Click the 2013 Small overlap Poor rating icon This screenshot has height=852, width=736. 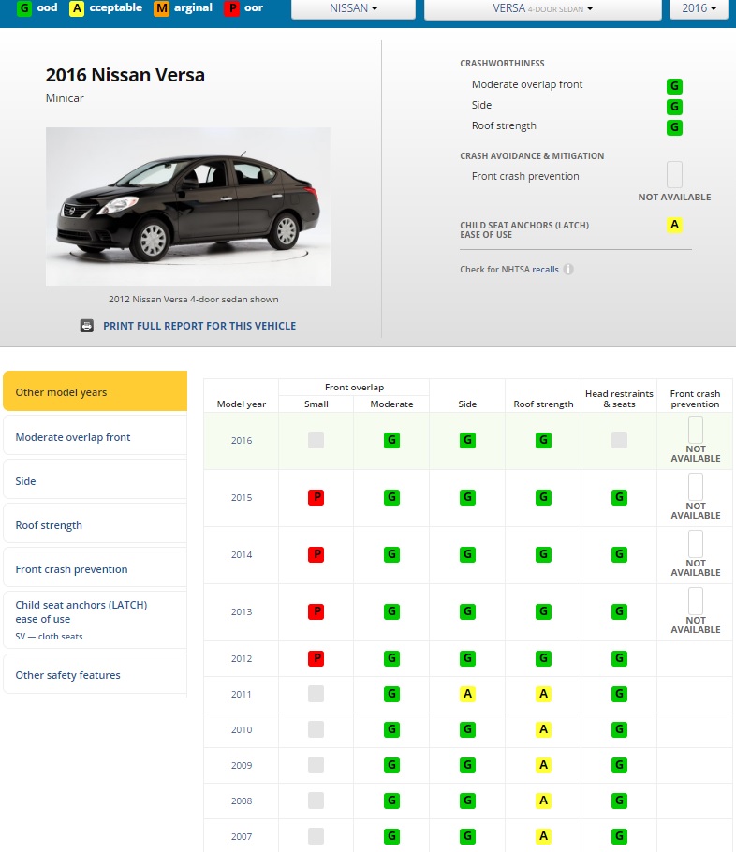316,611
